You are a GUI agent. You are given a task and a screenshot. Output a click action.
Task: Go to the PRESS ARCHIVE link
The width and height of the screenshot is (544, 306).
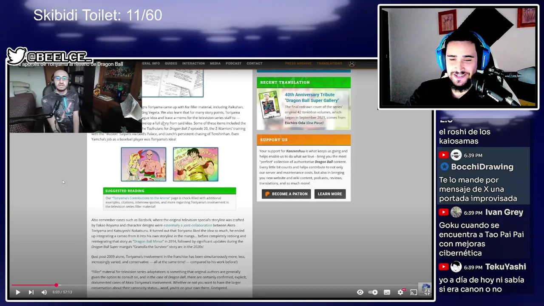coord(298,63)
